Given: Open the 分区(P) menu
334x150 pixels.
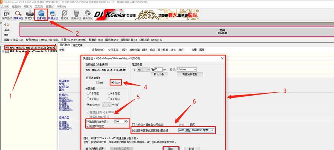Looking at the screenshot, I should [27, 7].
